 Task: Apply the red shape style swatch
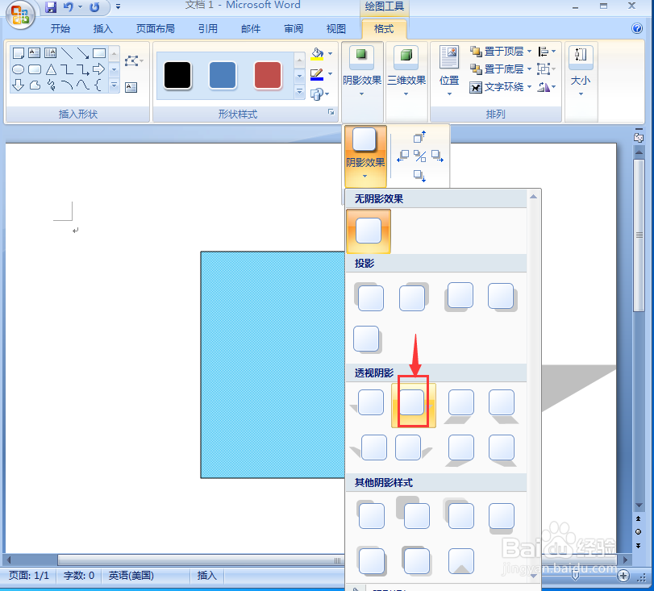268,76
